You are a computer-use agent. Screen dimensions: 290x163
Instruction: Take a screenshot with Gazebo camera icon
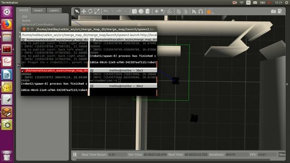point(273,11)
